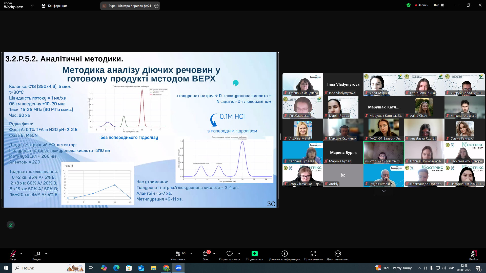Click the green annotation pencil icon
This screenshot has width=486, height=273.
11,225
